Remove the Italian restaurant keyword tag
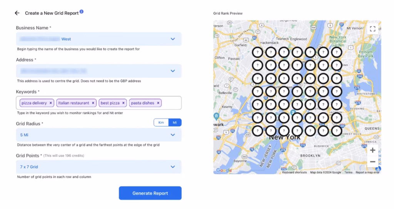Viewport: 394px width, 209px height. tap(93, 103)
